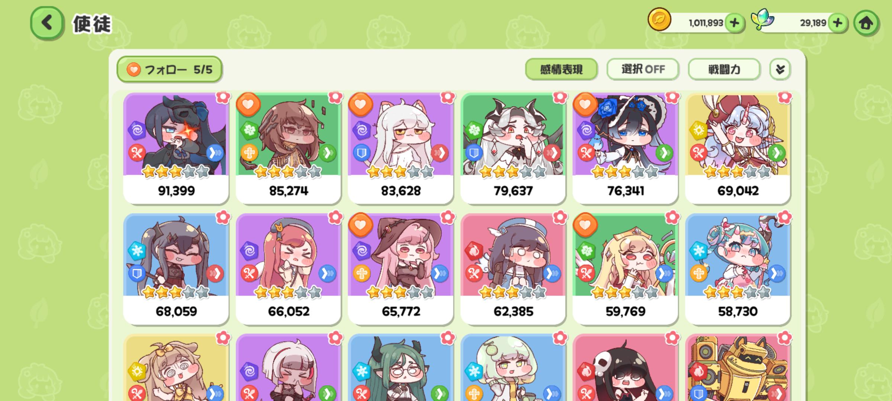Tap the gold coin currency icon
The image size is (892, 401).
[x=659, y=20]
